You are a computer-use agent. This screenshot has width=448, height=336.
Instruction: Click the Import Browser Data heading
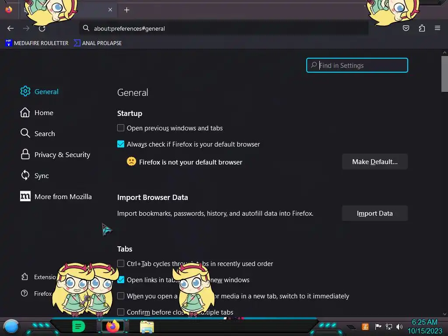tap(153, 197)
